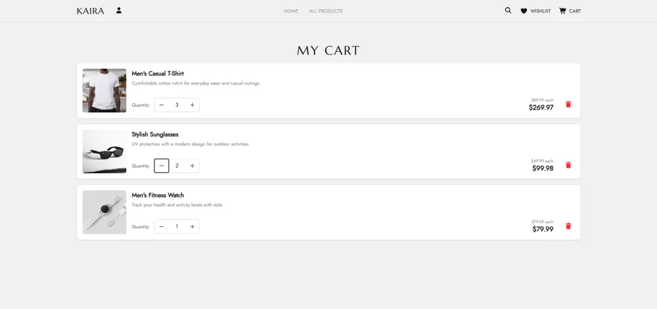Click the Men's Fitness Watch thumbnail

coord(104,213)
